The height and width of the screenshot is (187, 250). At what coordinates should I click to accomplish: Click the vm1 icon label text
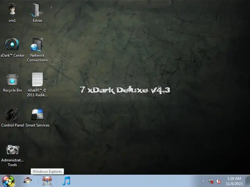tap(12, 21)
